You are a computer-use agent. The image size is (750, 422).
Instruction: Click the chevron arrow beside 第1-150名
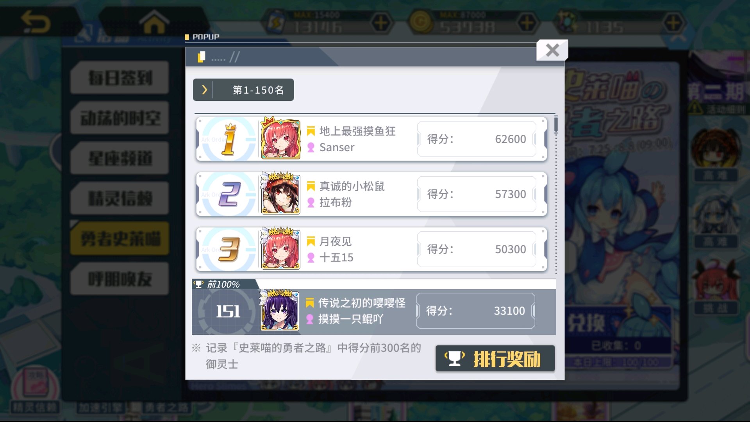[x=204, y=90]
